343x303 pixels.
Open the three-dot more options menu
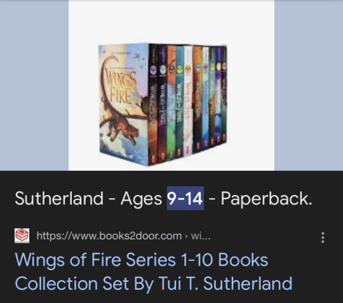coord(323,238)
